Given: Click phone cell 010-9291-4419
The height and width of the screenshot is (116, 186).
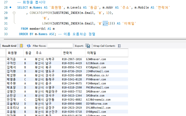Looking at the screenshot, I should (73, 63).
